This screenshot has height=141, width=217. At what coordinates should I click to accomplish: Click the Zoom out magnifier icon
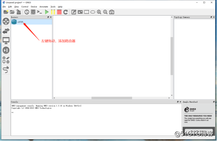point(105,12)
